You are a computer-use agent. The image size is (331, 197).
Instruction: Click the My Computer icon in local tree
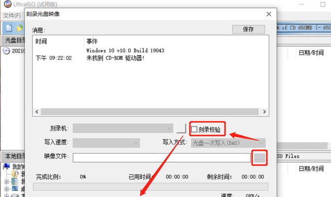(6, 166)
